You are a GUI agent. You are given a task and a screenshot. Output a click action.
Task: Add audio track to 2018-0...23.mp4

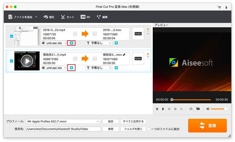pyautogui.click(x=71, y=43)
